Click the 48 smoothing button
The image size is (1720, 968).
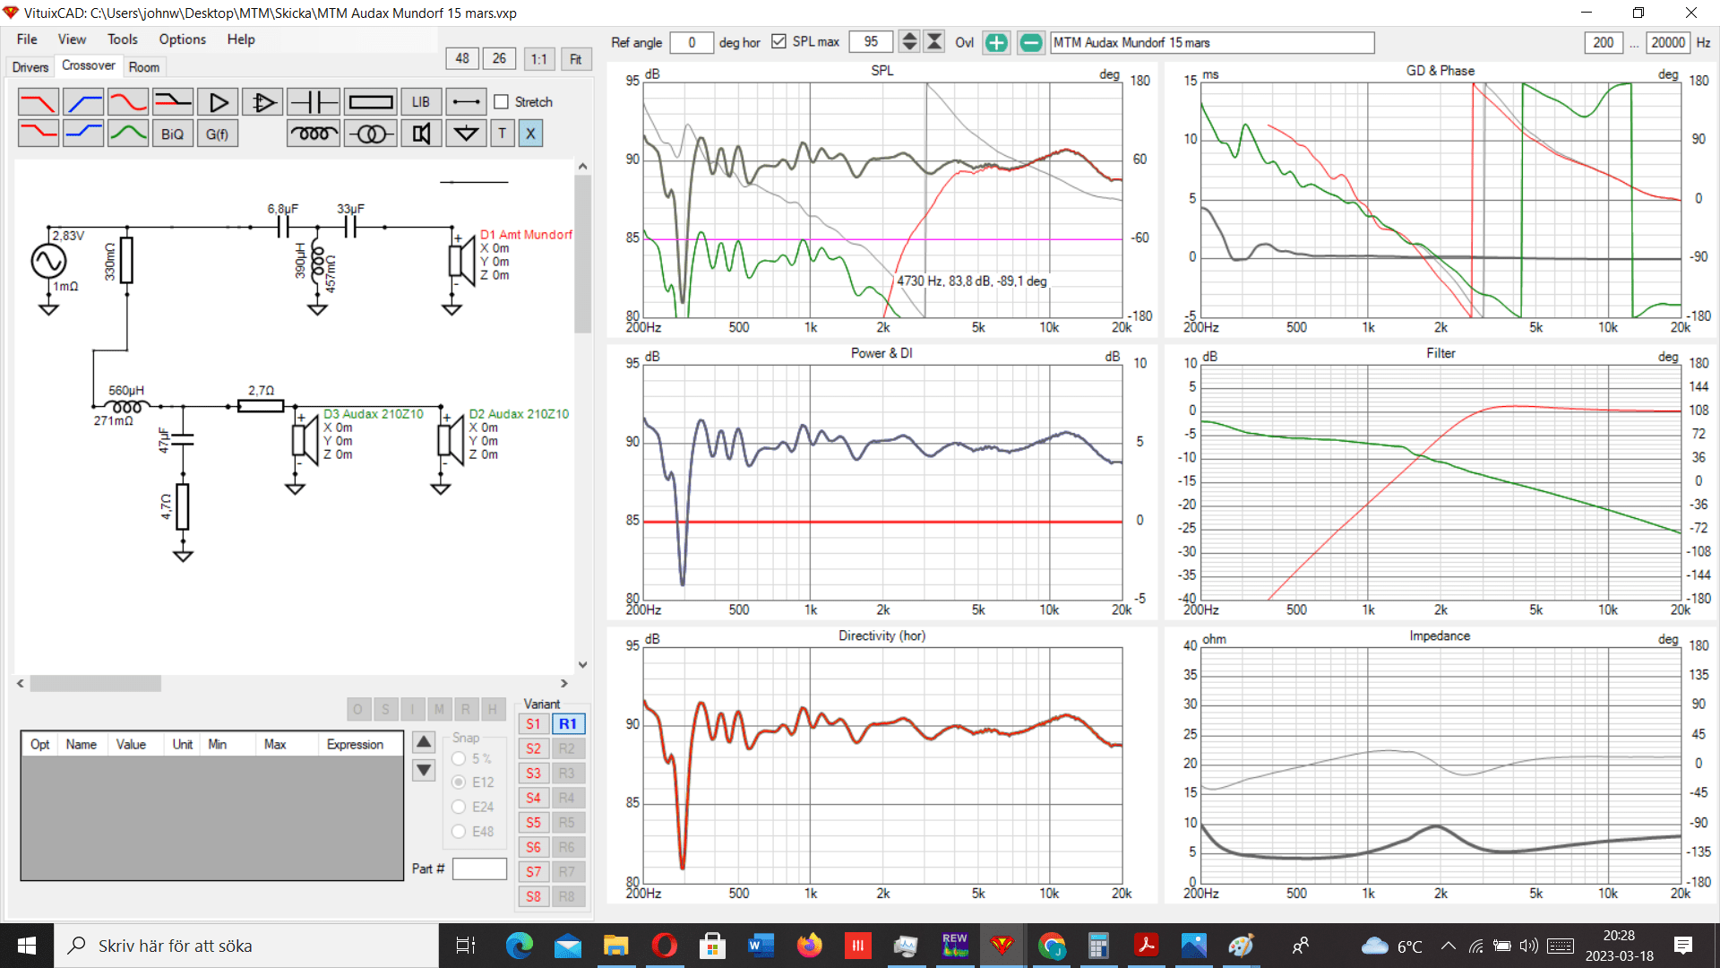pos(462,58)
